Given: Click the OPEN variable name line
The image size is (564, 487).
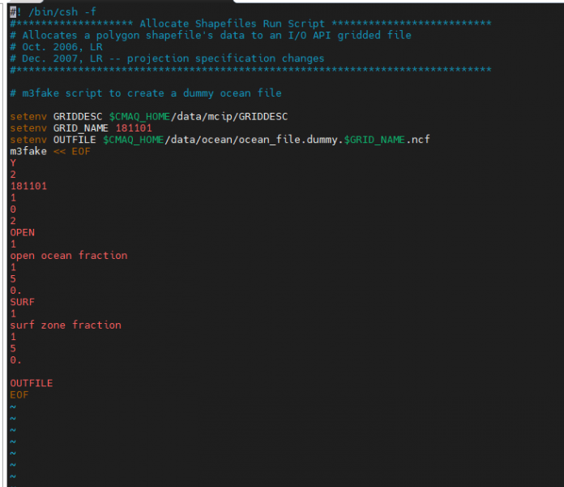Looking at the screenshot, I should tap(23, 232).
